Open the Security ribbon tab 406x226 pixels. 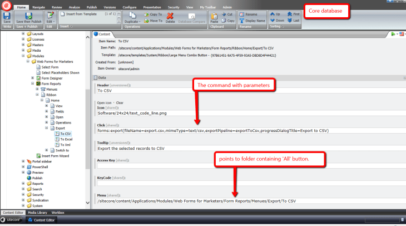(174, 7)
